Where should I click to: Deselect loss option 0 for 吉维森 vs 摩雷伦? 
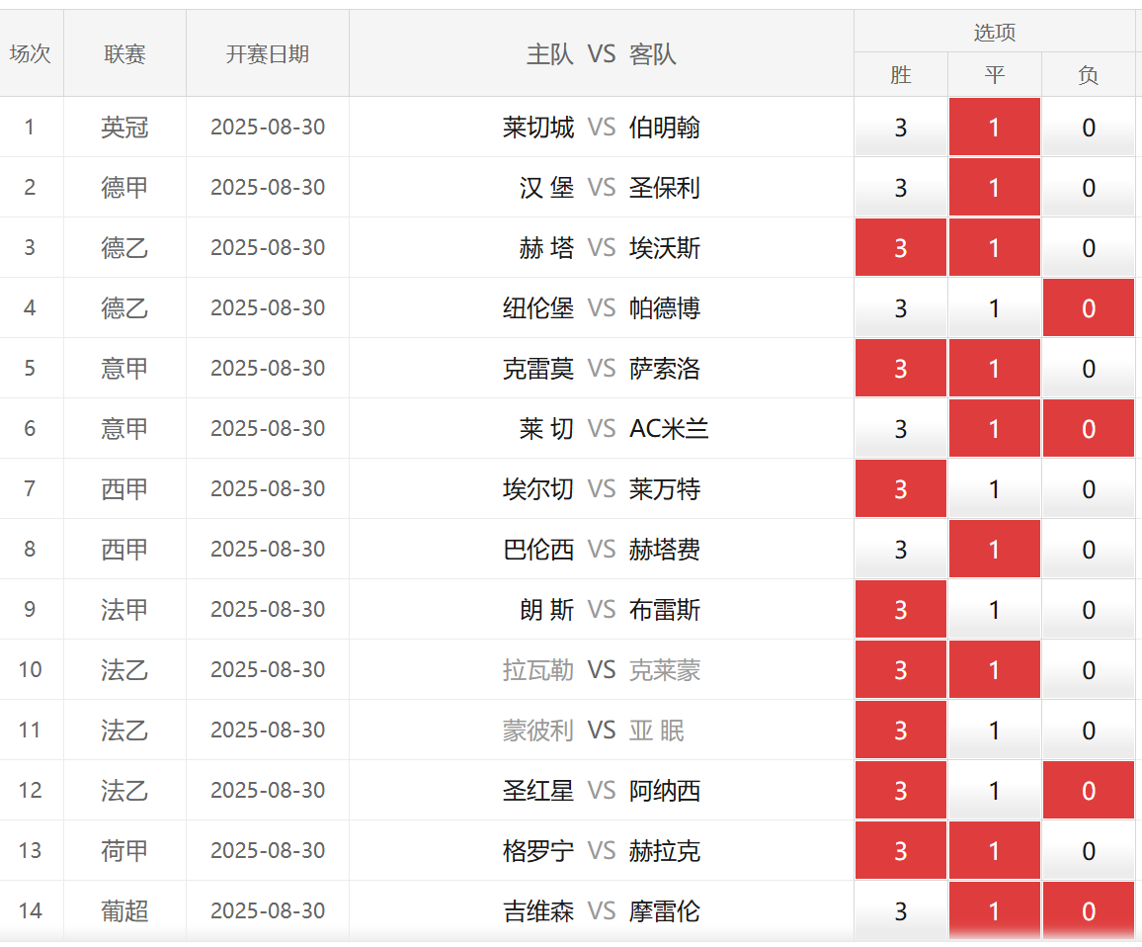pos(1089,911)
